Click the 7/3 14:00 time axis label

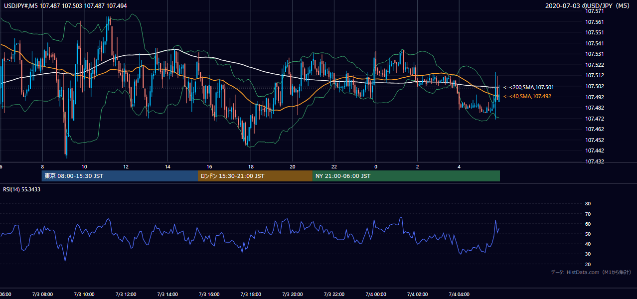click(x=167, y=295)
